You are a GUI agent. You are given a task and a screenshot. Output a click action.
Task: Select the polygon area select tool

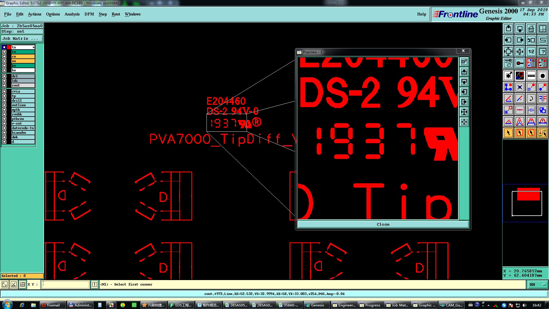pyautogui.click(x=531, y=133)
